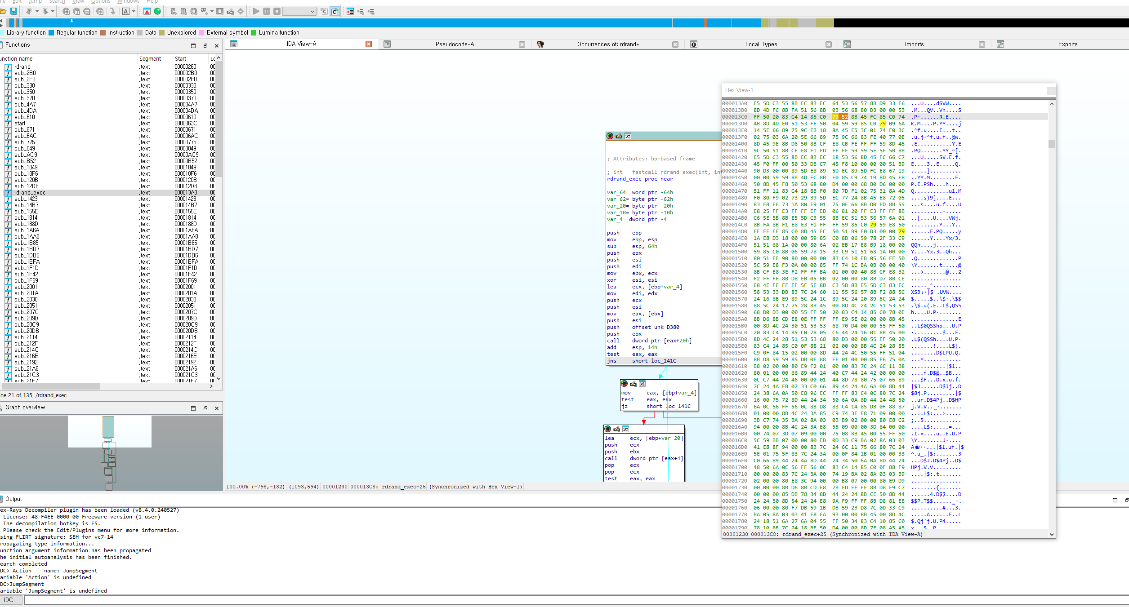This screenshot has width=1129, height=607.
Task: Click the round '#' search toolbar icon
Action: point(66,11)
